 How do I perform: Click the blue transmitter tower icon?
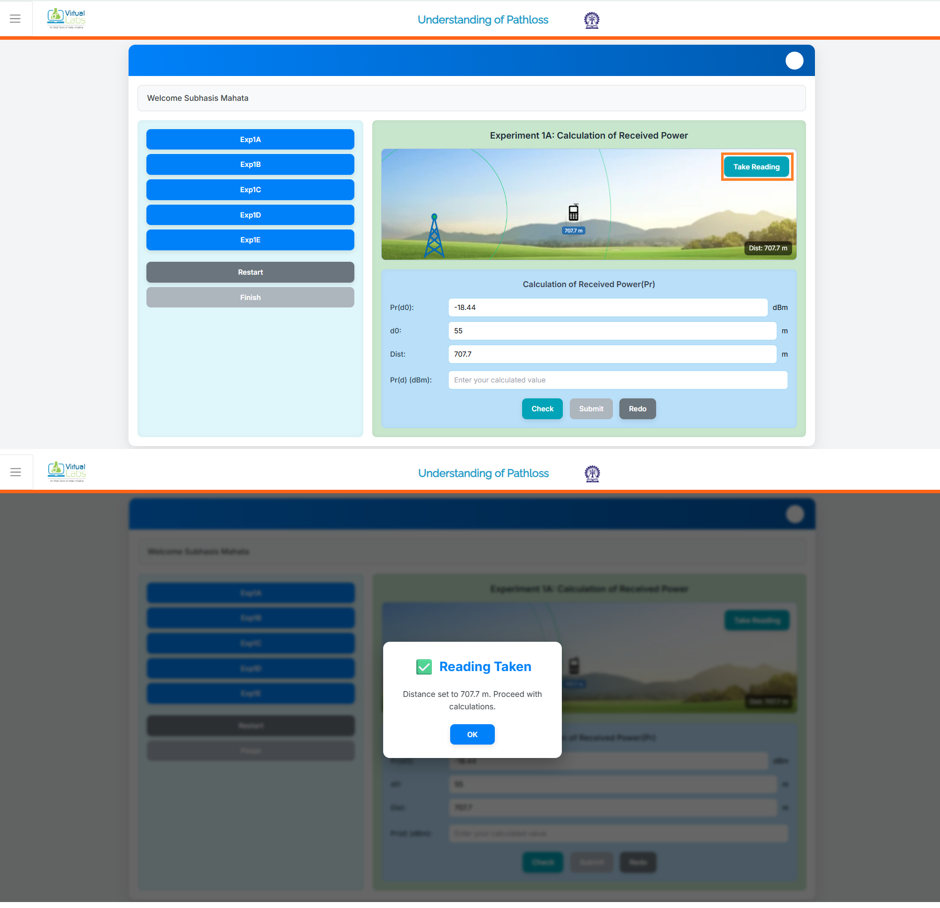pos(434,235)
